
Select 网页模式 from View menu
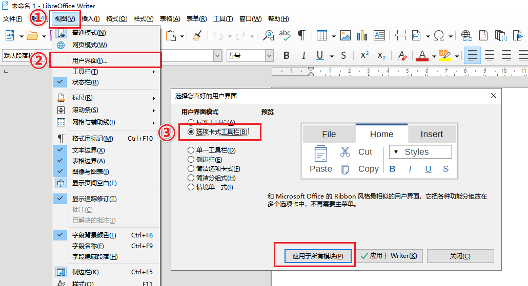coord(89,45)
